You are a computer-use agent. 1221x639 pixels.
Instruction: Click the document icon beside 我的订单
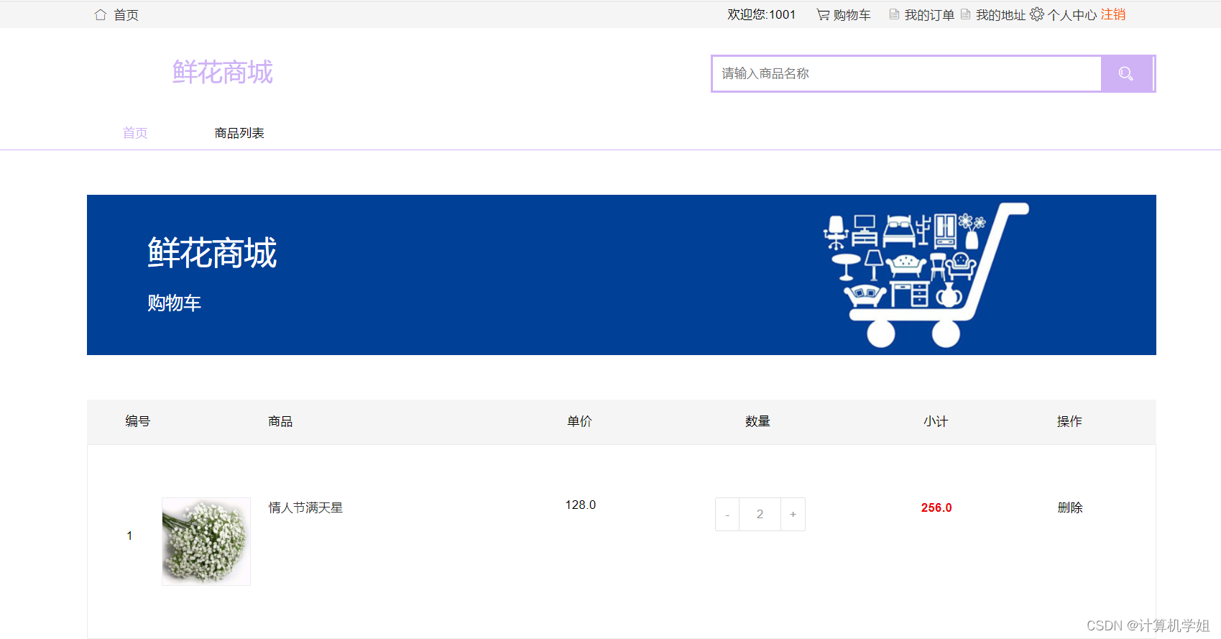pos(894,14)
